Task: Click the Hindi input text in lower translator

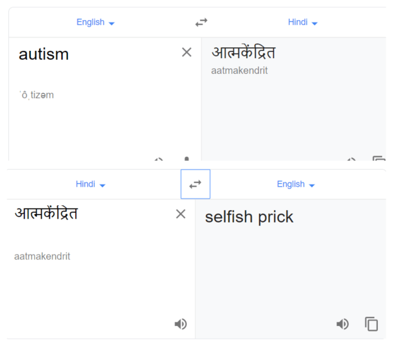Action: [46, 213]
